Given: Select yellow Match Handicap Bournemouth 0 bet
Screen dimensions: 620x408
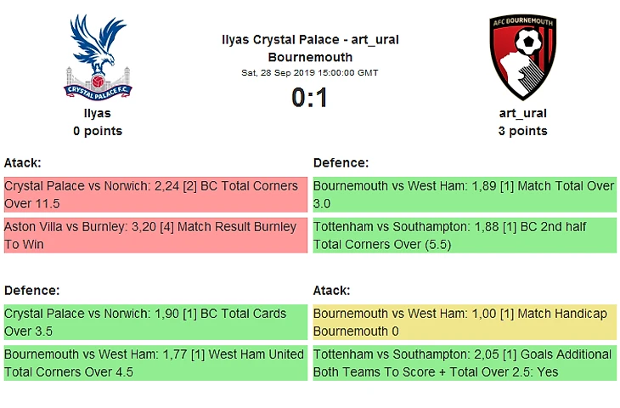Looking at the screenshot, I should pos(465,322).
